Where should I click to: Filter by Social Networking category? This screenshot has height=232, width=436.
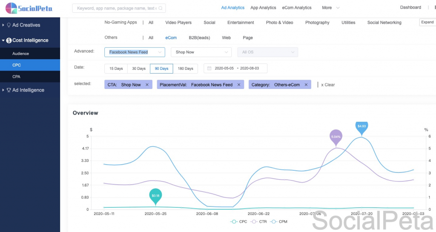pos(384,23)
